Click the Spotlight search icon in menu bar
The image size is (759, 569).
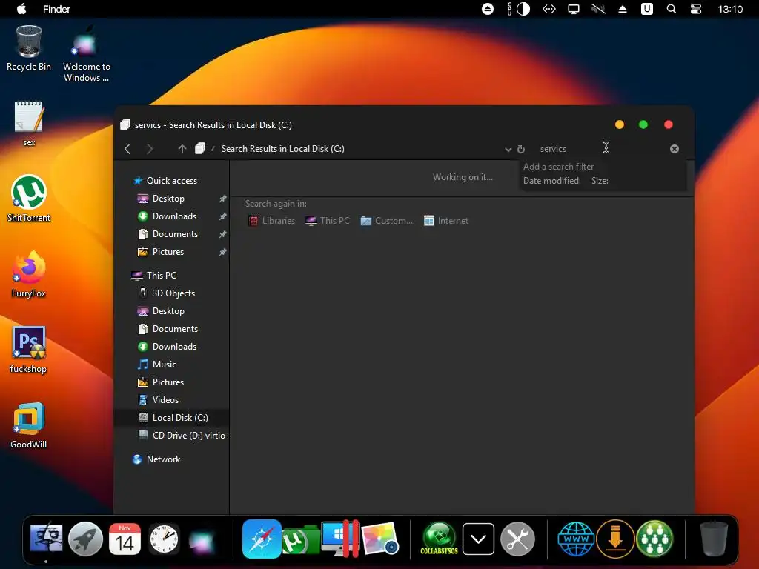point(671,9)
